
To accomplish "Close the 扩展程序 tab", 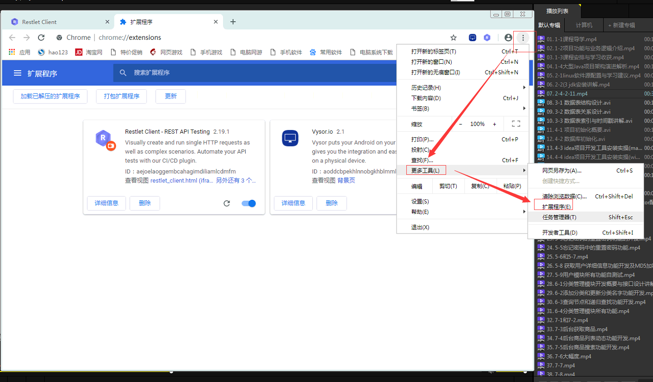I will click(216, 22).
